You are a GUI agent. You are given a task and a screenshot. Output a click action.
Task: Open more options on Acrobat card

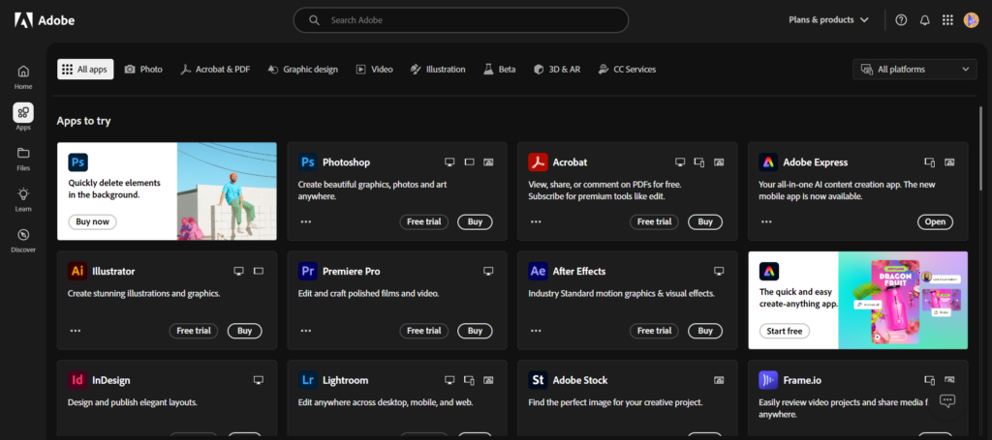(536, 222)
